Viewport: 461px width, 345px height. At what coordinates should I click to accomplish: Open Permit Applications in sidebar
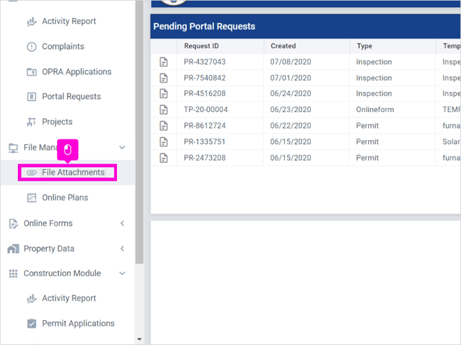pyautogui.click(x=78, y=324)
